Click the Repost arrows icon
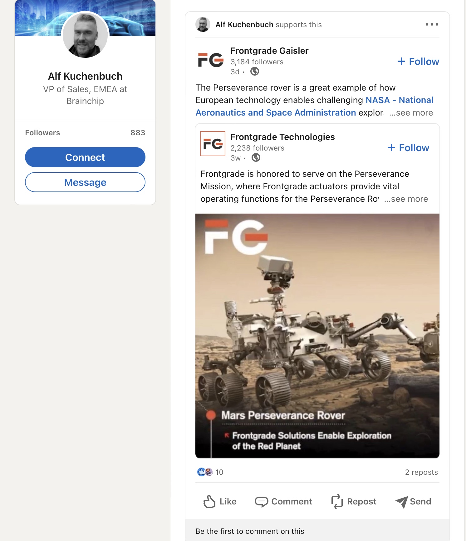The height and width of the screenshot is (541, 466). [x=337, y=502]
